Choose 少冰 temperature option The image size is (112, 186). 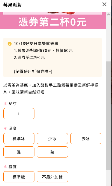[x=52, y=139]
